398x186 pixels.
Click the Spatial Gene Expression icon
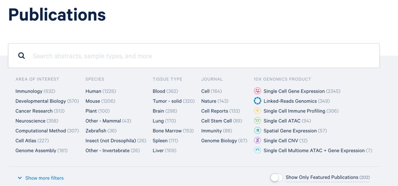point(258,131)
